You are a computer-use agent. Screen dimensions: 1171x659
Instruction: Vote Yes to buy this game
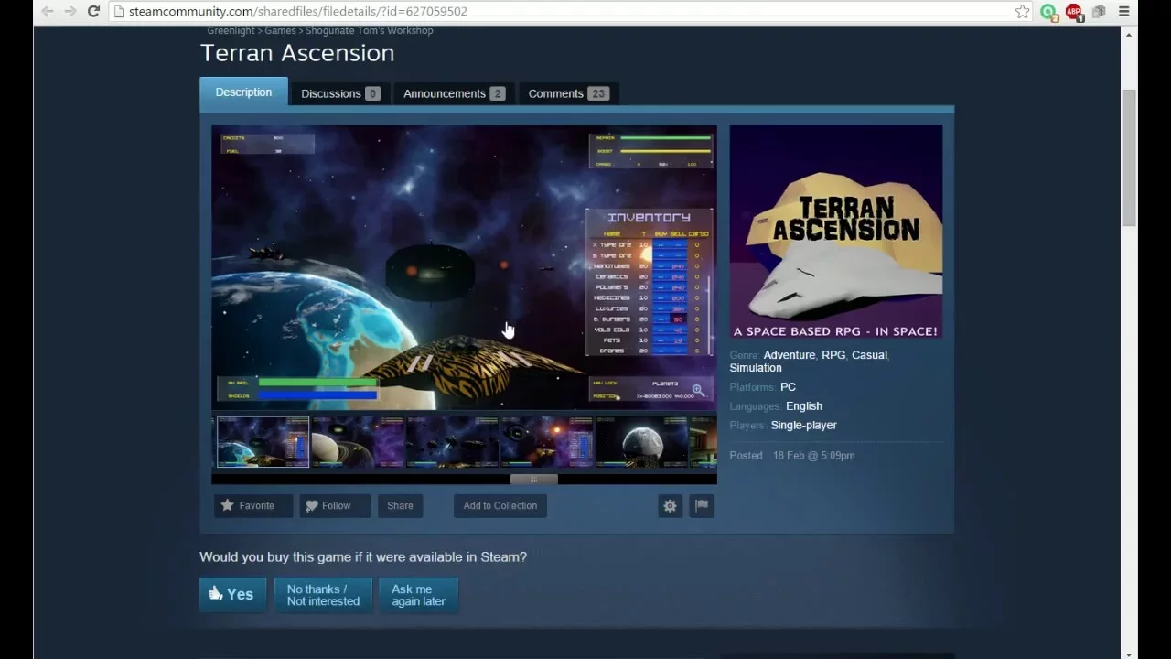[x=232, y=594]
